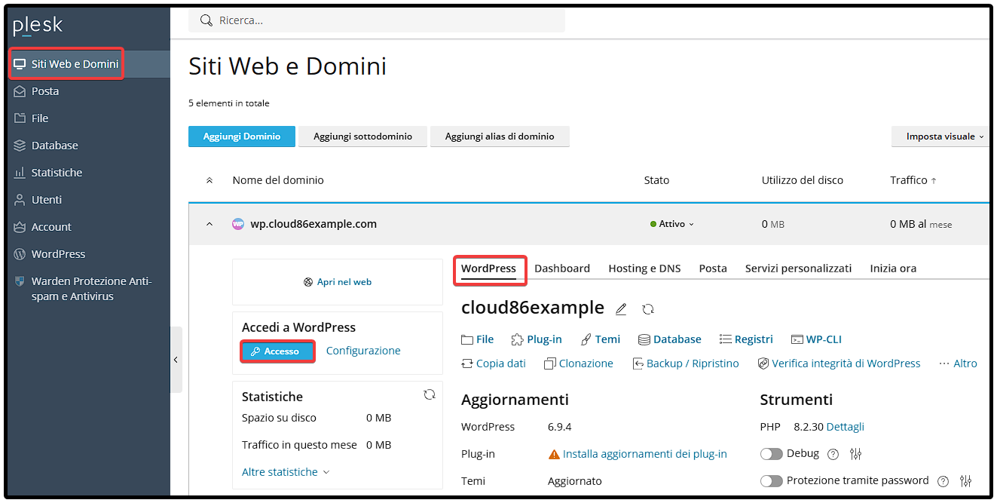997x503 pixels.
Task: Click the PHP Dettagli link
Action: pyautogui.click(x=846, y=427)
